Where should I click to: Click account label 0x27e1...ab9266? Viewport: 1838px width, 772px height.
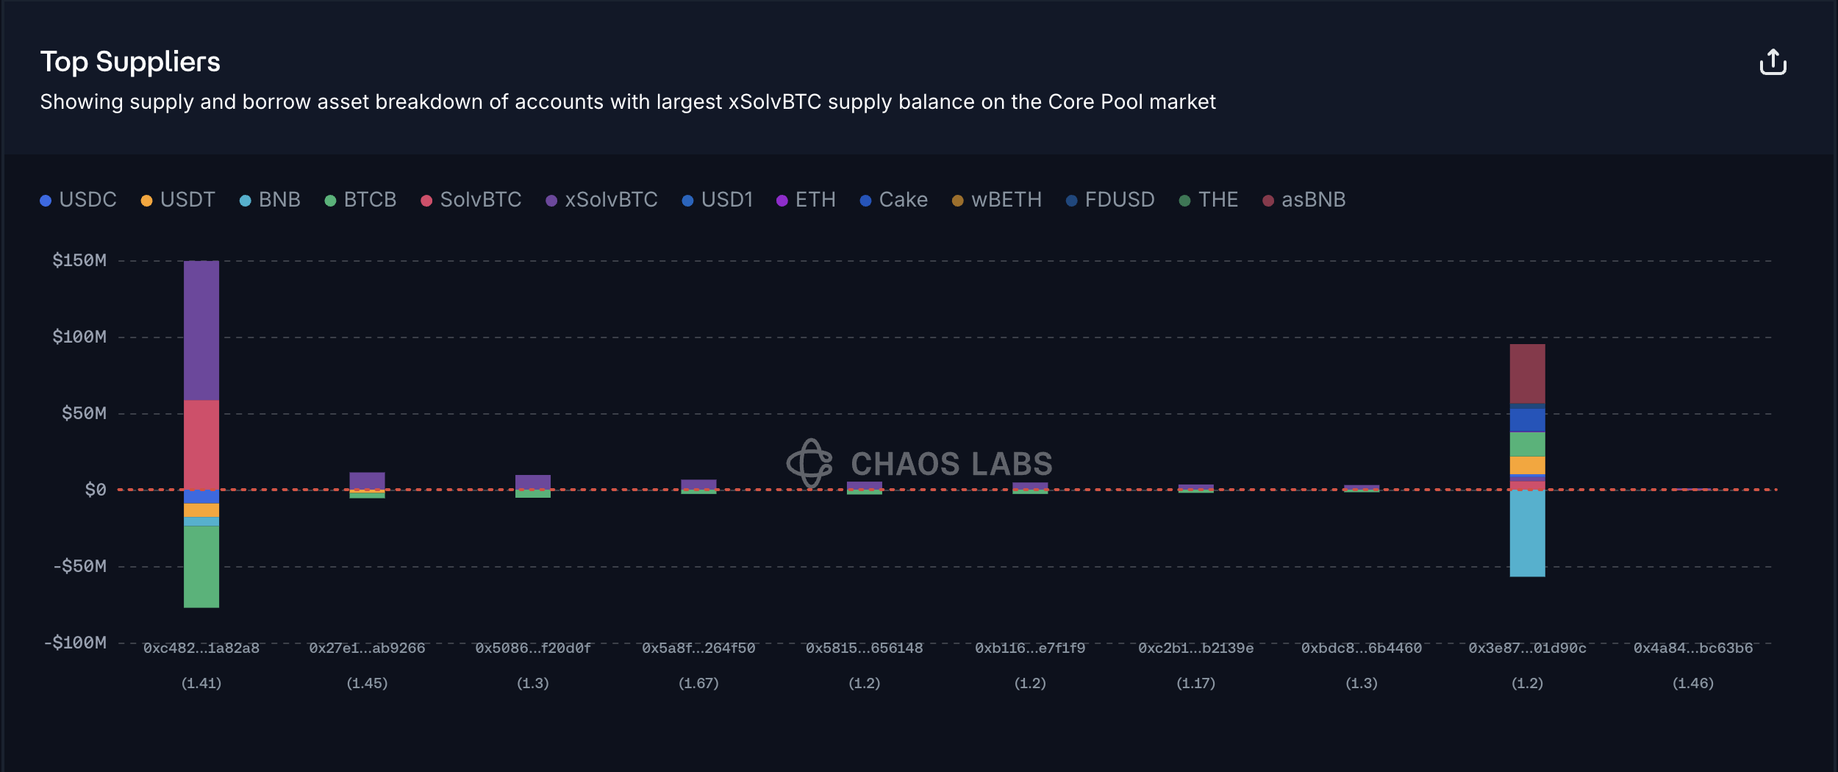(x=367, y=648)
